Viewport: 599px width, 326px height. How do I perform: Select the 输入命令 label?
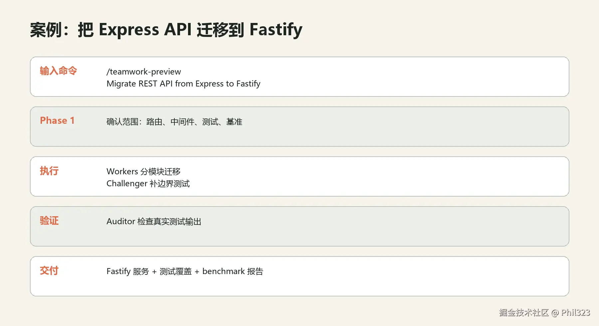pyautogui.click(x=59, y=71)
